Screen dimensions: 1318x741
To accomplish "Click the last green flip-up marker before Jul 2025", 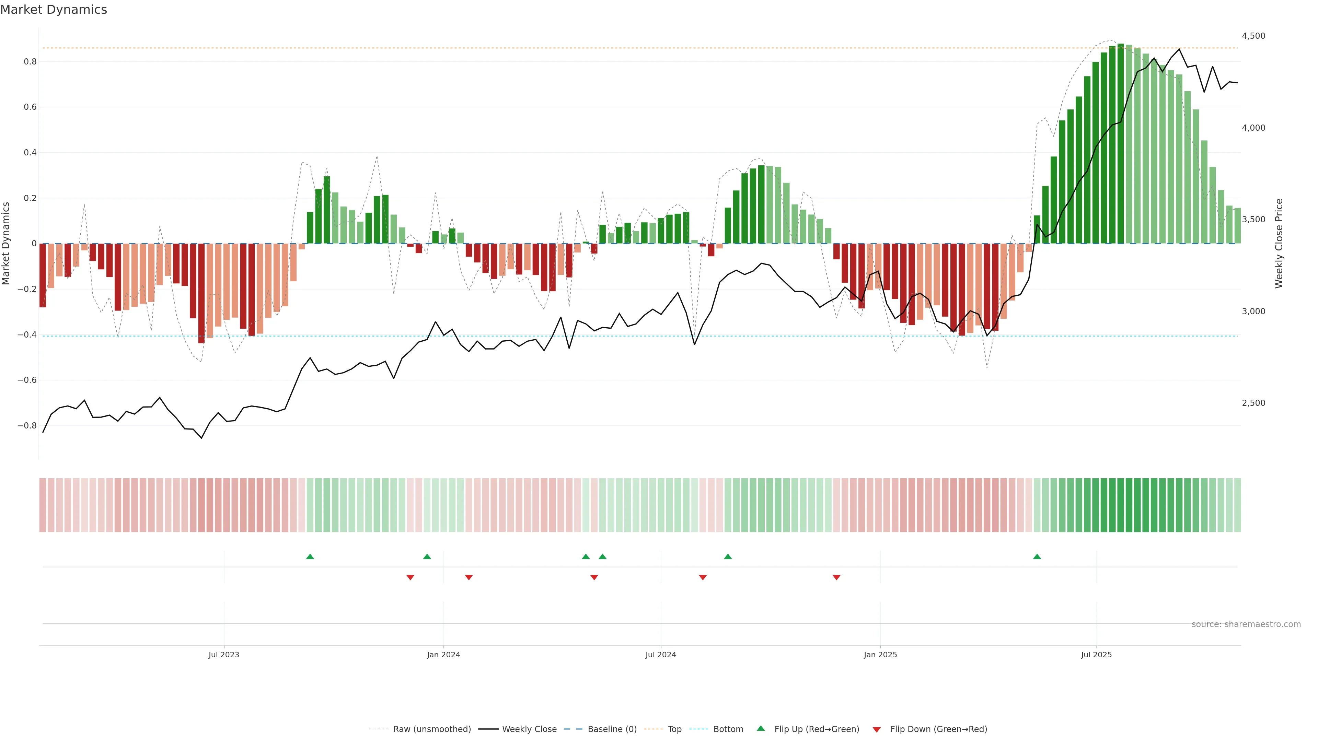I will tap(1037, 556).
